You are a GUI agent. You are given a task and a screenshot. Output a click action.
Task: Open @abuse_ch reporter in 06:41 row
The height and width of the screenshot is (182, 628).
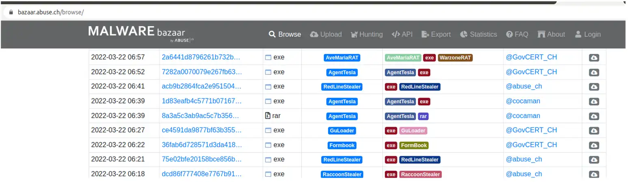click(524, 87)
